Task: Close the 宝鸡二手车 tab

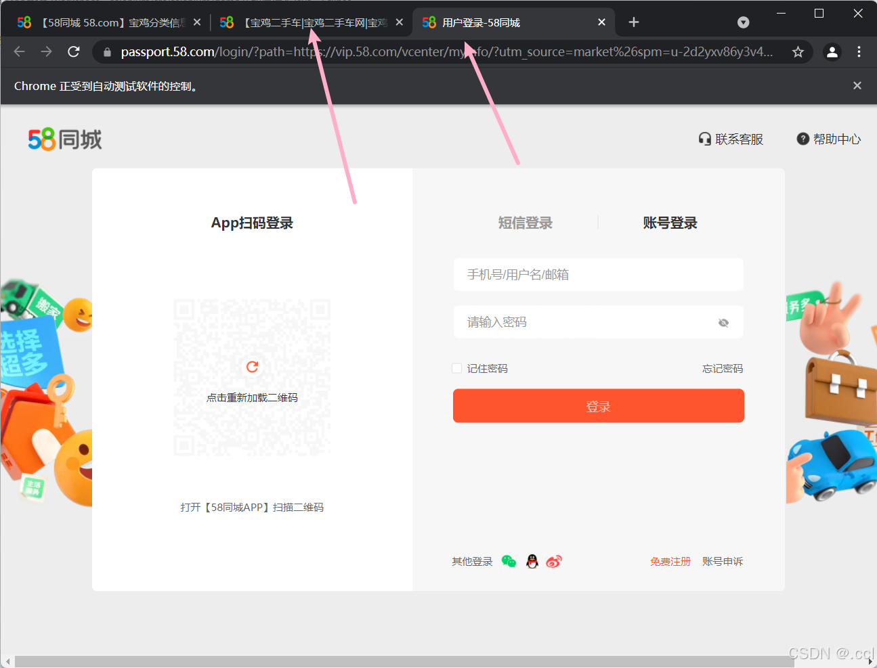Action: click(399, 22)
